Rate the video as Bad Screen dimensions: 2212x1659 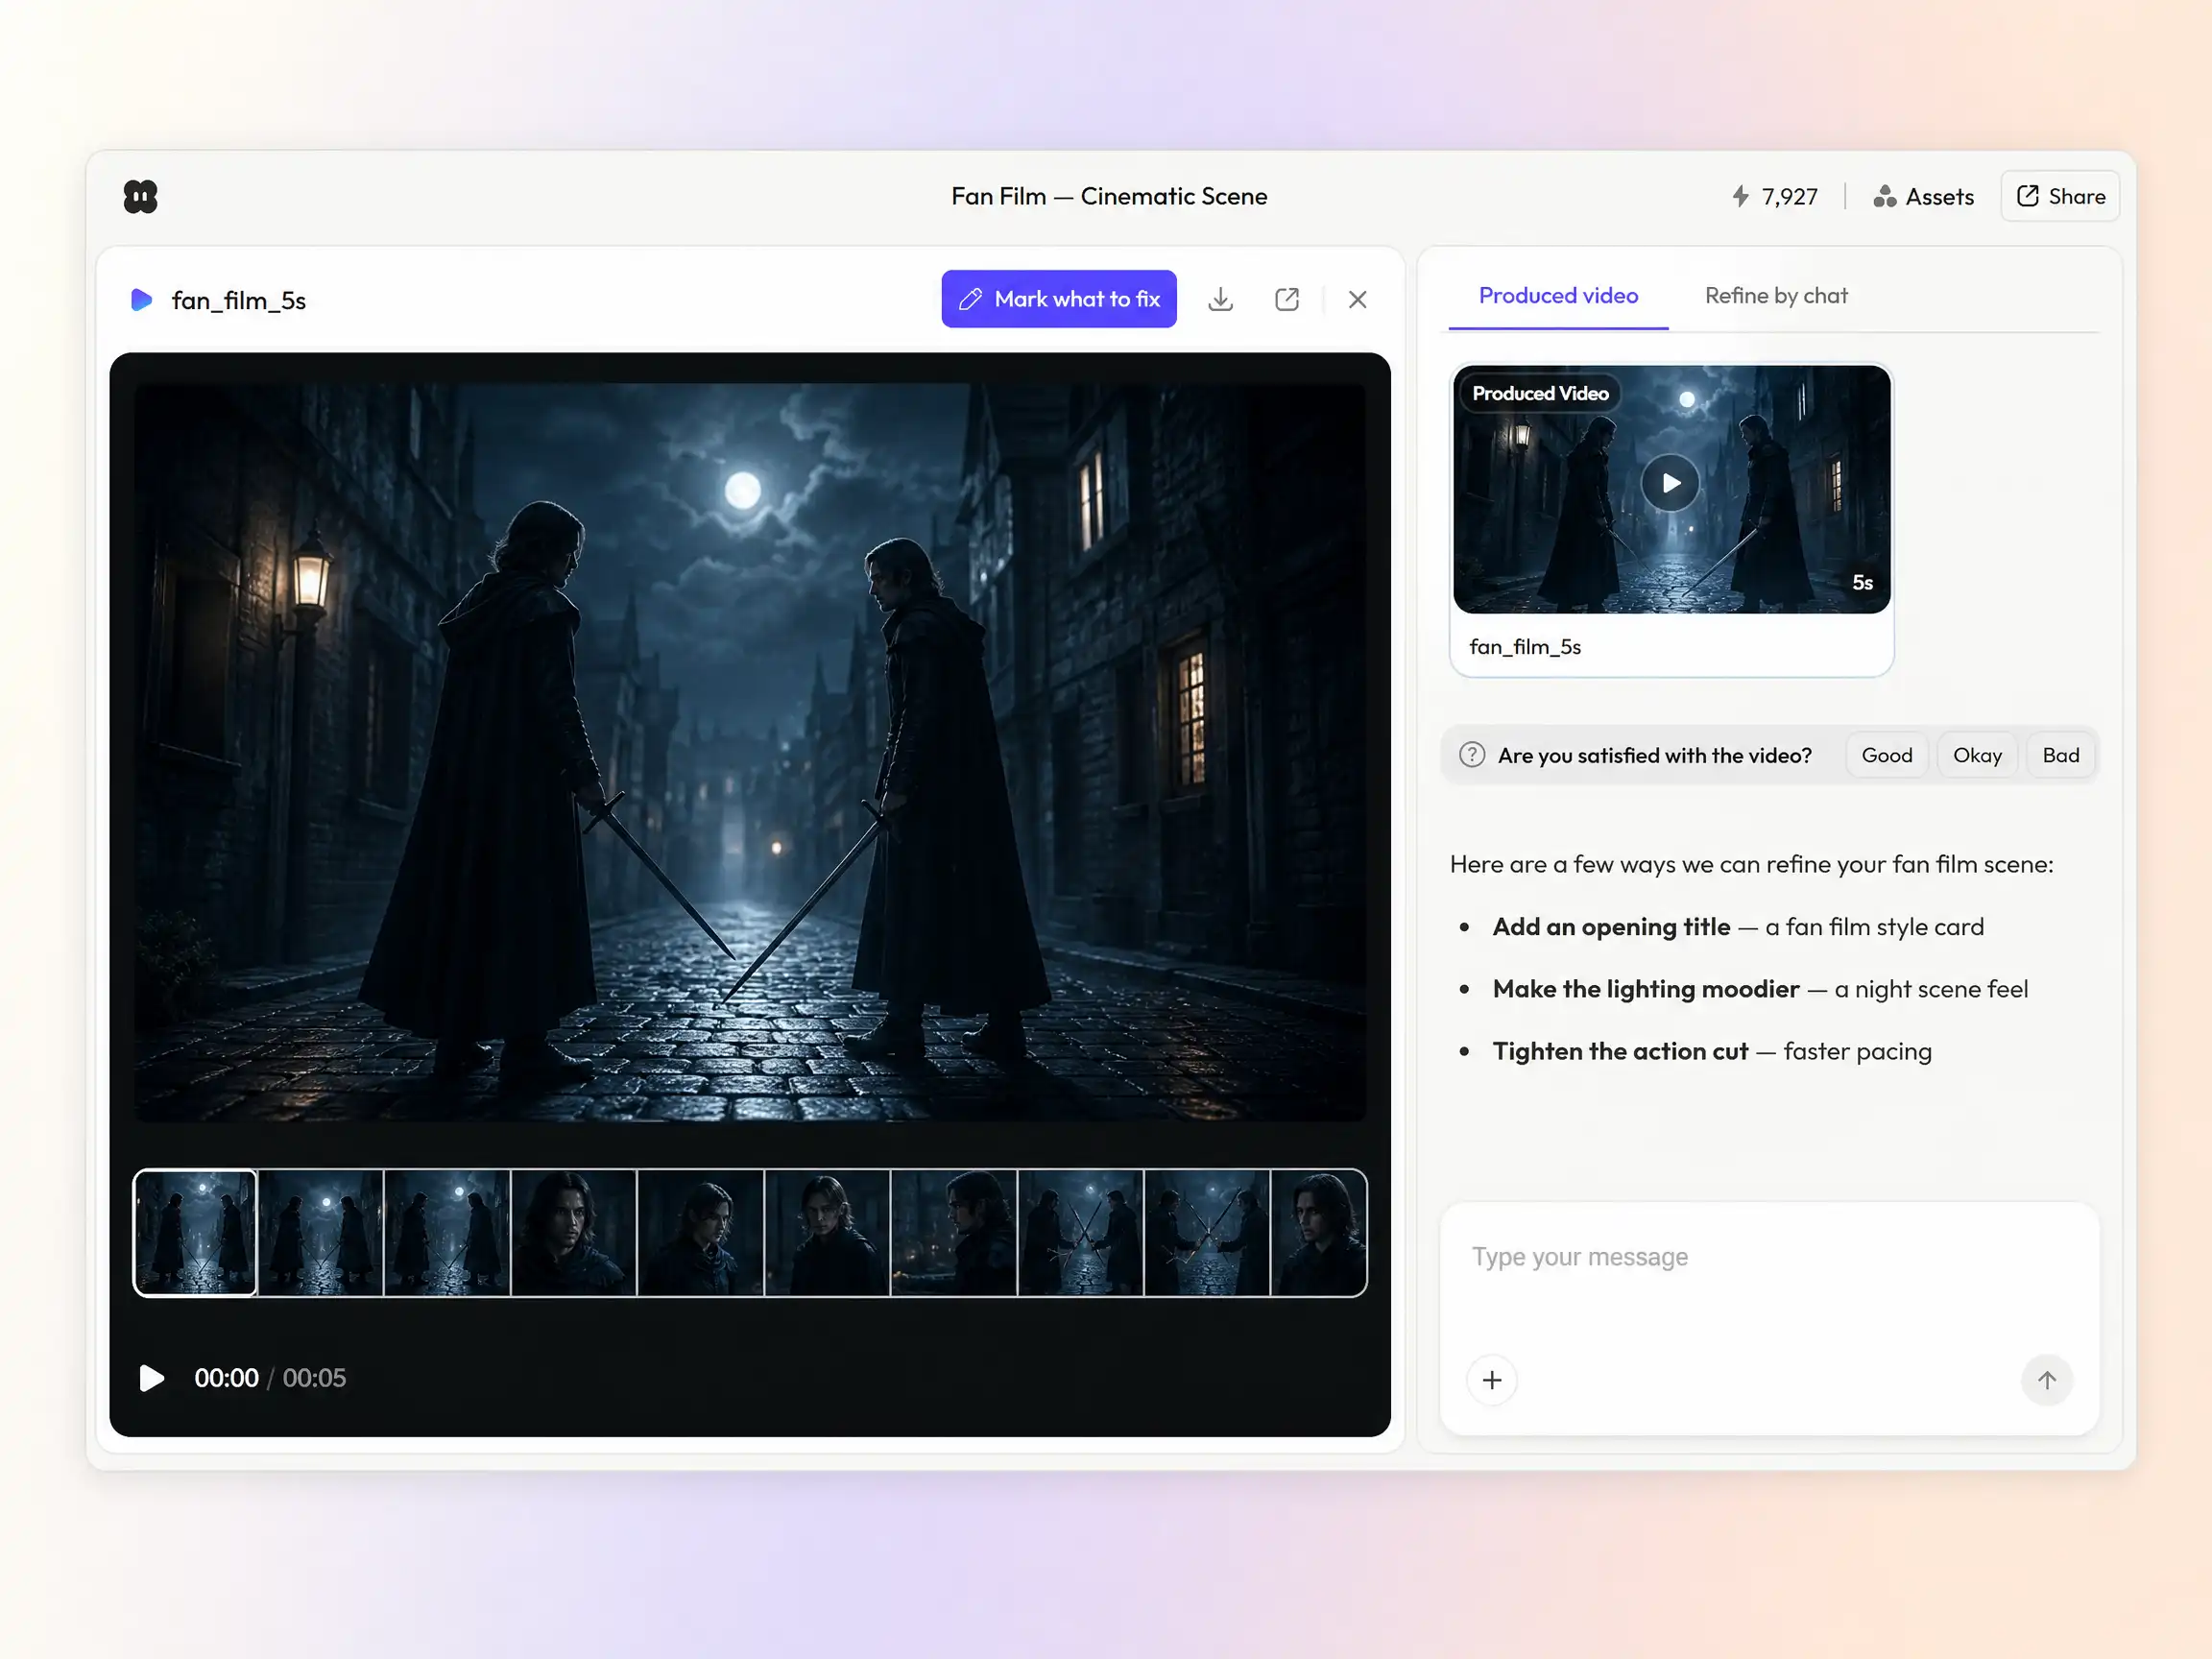point(2060,755)
